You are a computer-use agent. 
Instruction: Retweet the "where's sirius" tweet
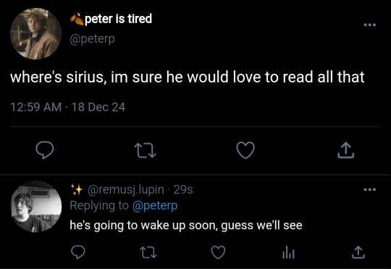145,150
